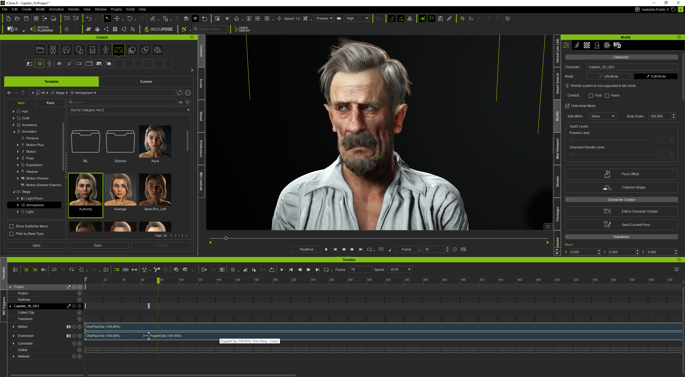Image resolution: width=685 pixels, height=377 pixels.
Task: Switch to the Custom content tab
Action: point(146,81)
